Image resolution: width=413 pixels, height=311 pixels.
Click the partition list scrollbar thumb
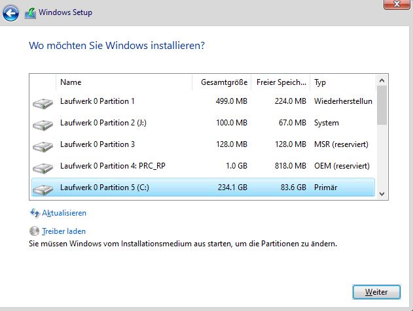coord(382,105)
